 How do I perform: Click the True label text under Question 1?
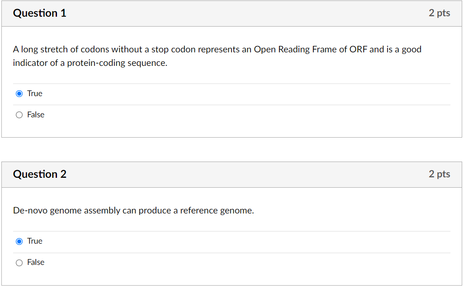pos(35,93)
